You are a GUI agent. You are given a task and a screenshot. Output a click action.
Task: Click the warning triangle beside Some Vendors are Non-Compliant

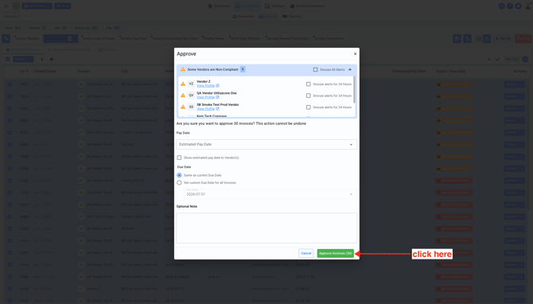(x=182, y=69)
